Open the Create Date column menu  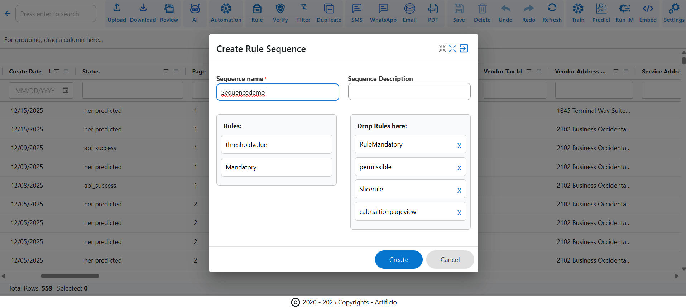67,71
